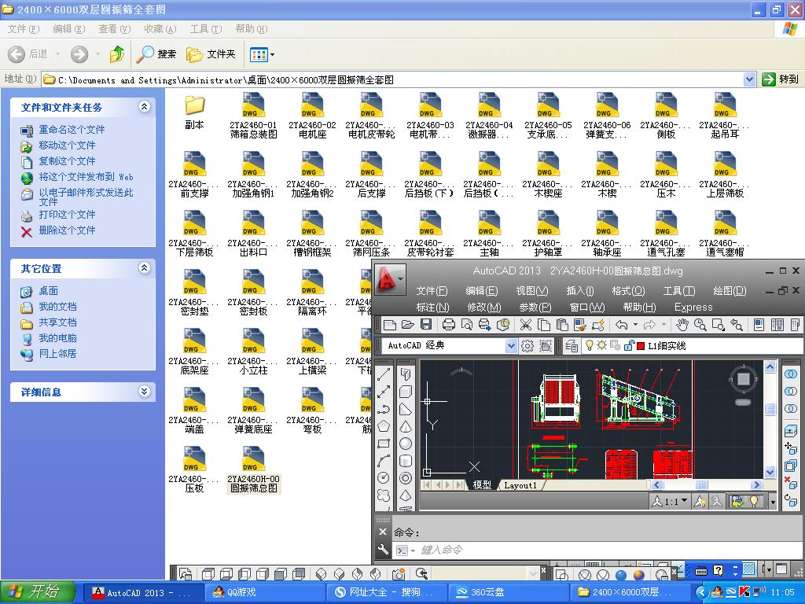Click the red layer color swatch

(641, 346)
